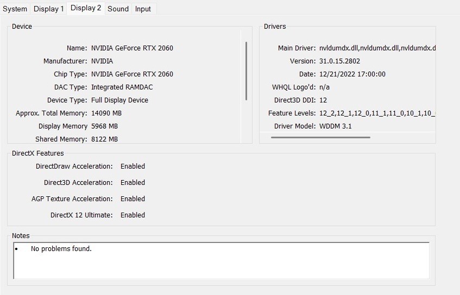460x295 pixels.
Task: Click total memory value '14090 MB'
Action: [106, 113]
